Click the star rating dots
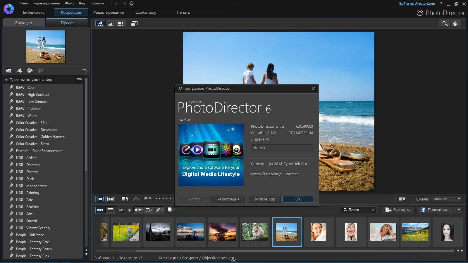This screenshot has height=263, width=468. pos(163,199)
